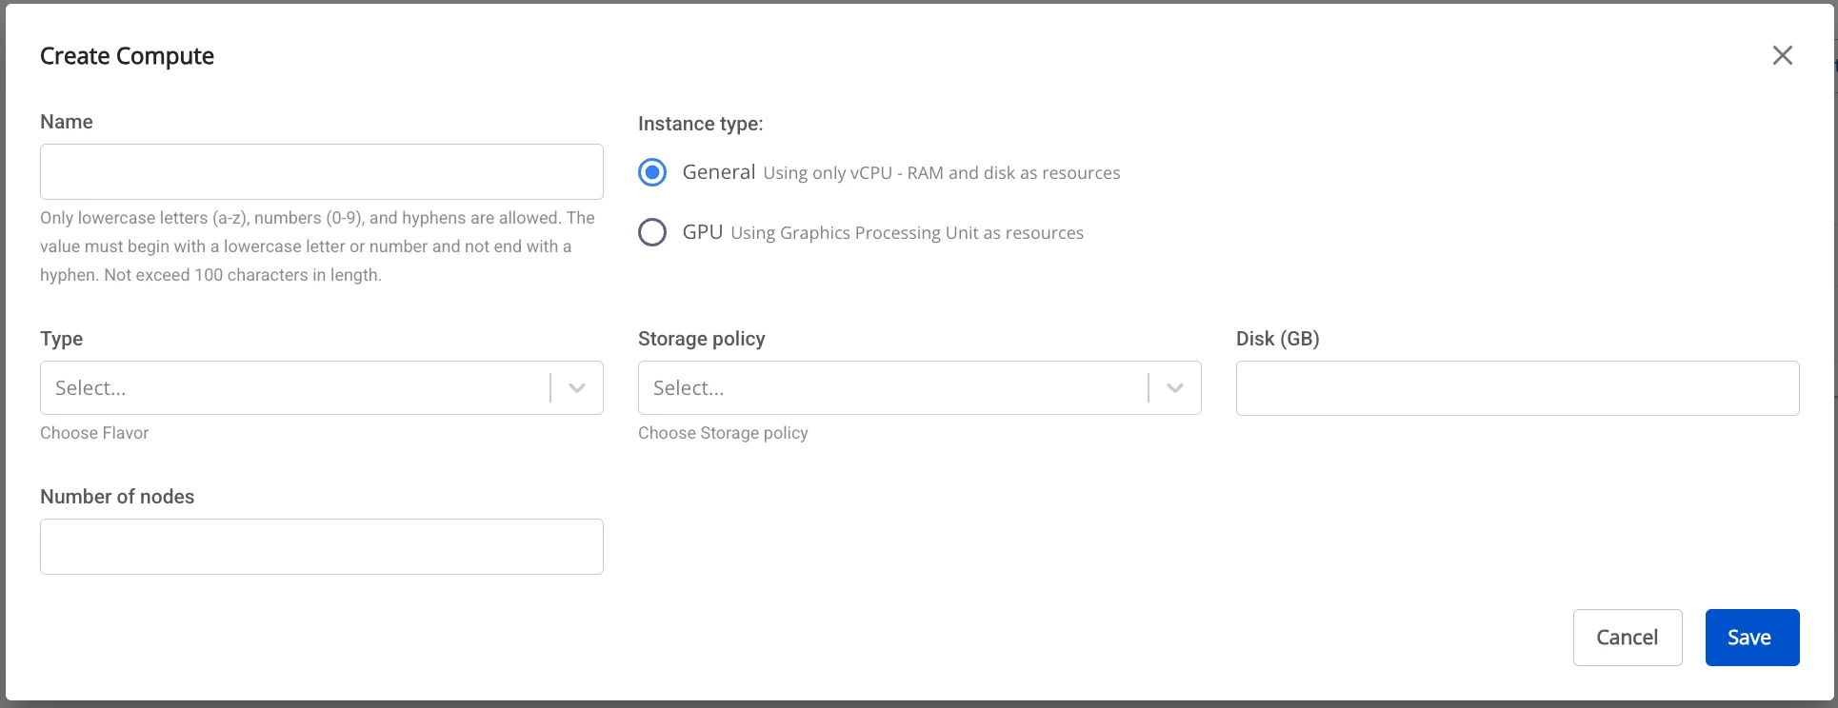Screen dimensions: 1838x708
Task: Close the Create Compute dialog with X
Action: (x=1782, y=55)
